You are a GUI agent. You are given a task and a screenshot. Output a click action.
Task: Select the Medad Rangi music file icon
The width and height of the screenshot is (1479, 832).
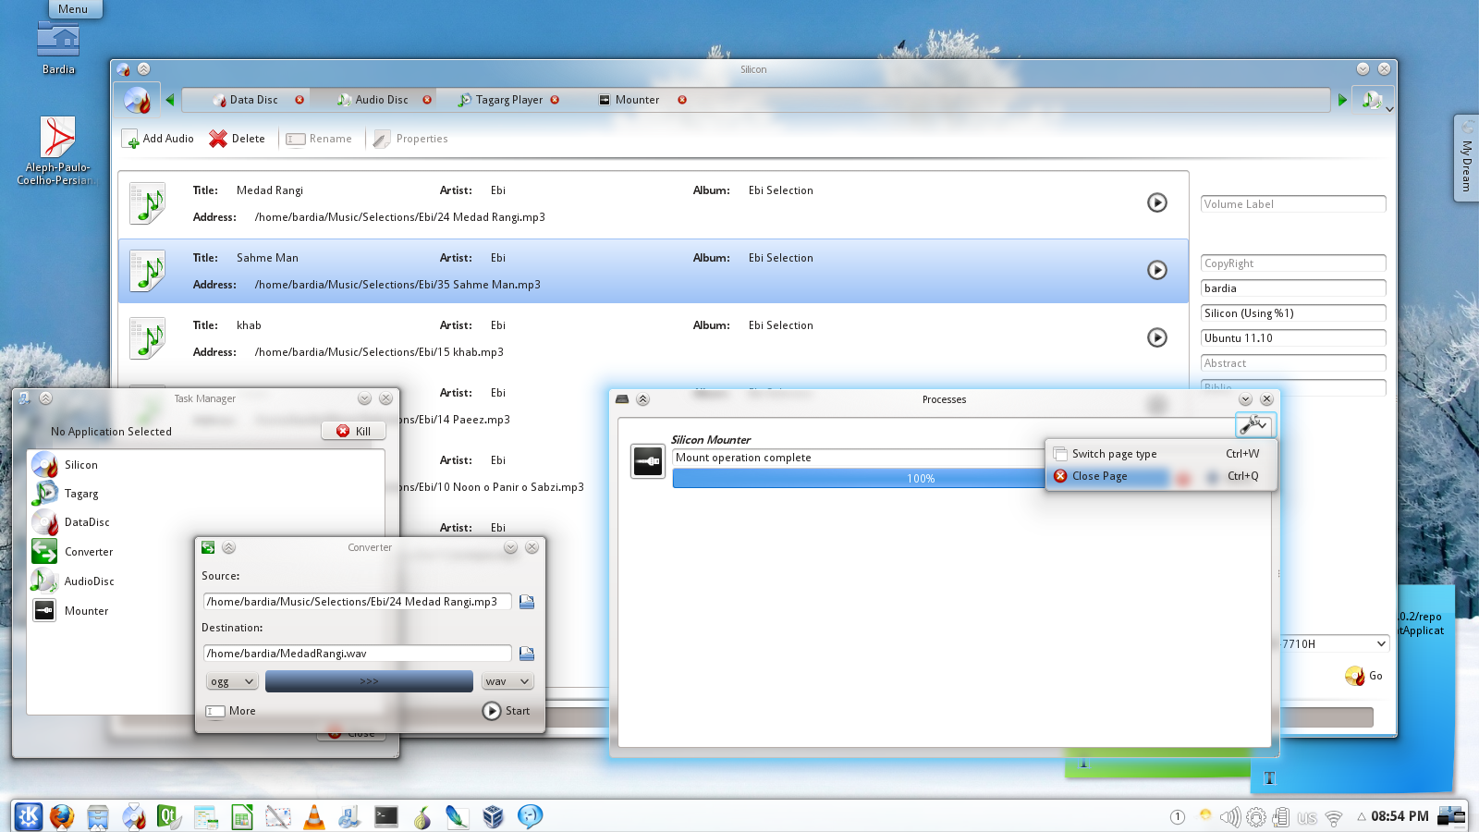click(147, 203)
